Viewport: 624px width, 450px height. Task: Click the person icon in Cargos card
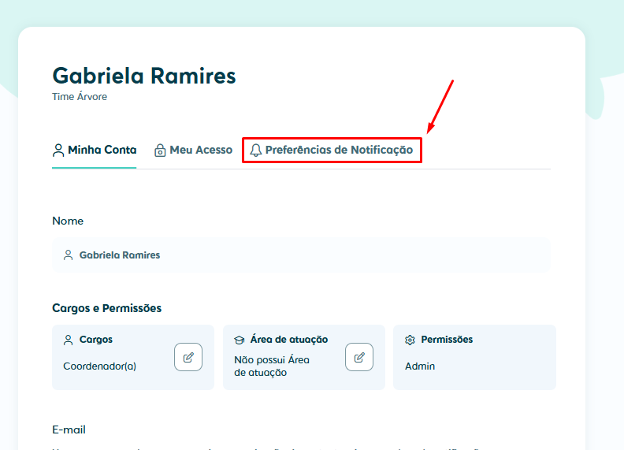pos(68,340)
